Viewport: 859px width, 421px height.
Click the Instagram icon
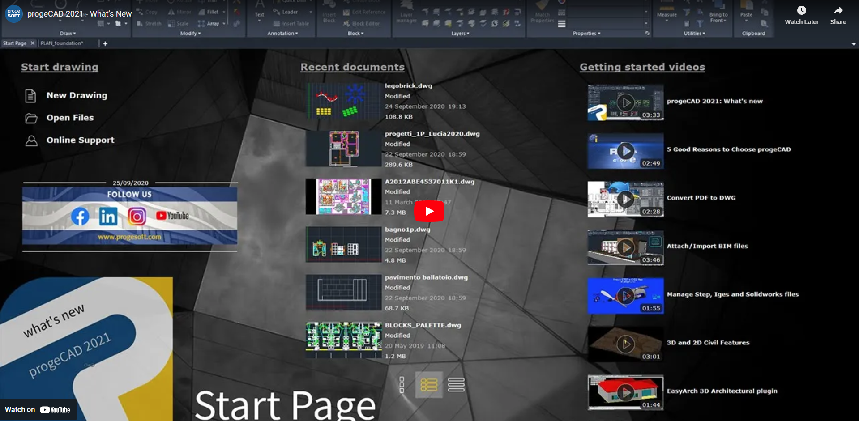137,217
